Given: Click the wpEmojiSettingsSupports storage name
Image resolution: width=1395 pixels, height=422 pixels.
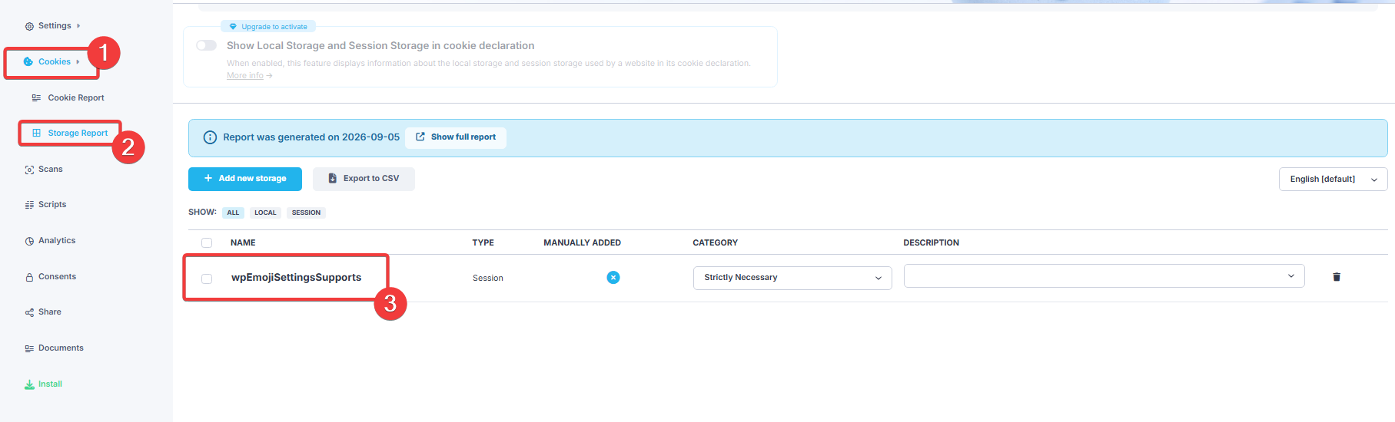Looking at the screenshot, I should (x=296, y=278).
